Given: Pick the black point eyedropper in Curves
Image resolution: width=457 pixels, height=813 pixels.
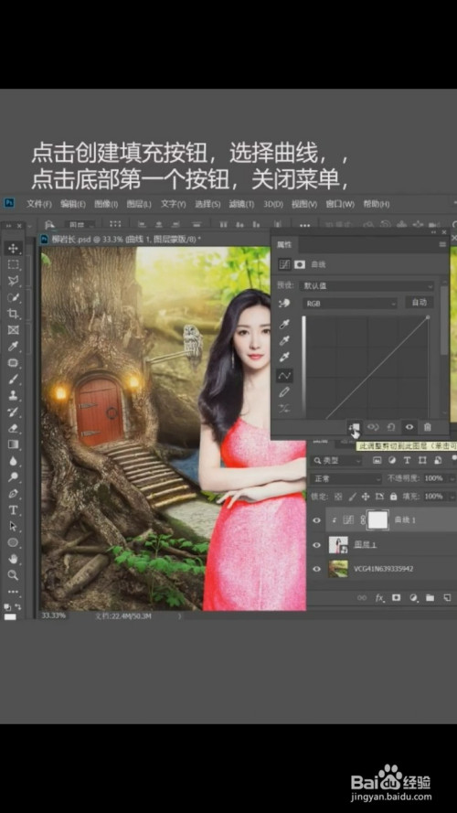Looking at the screenshot, I should click(284, 325).
